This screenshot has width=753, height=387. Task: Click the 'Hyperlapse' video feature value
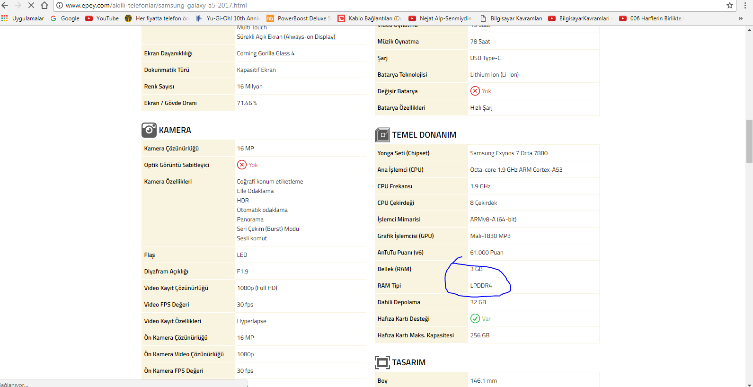251,321
